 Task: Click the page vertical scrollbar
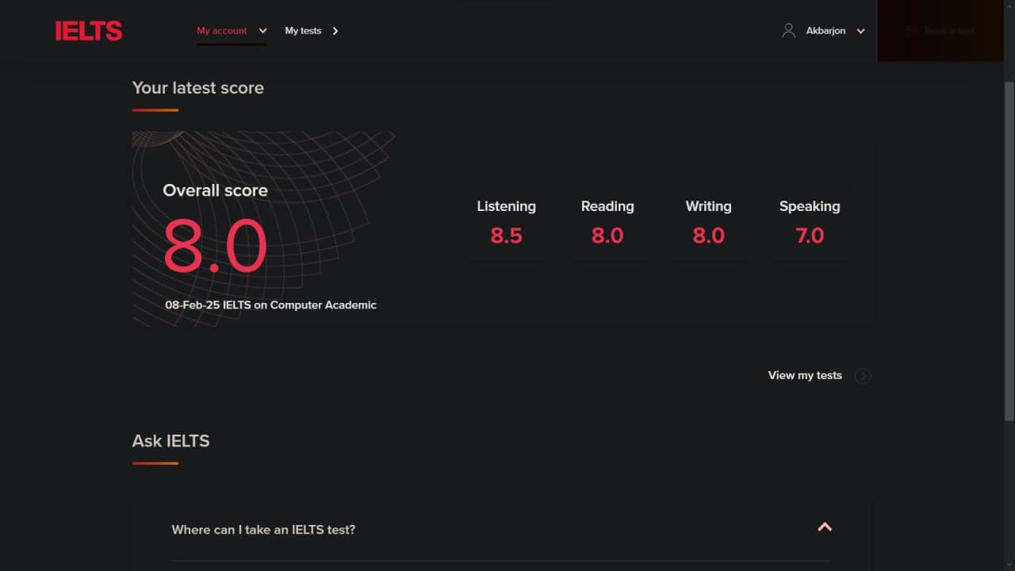point(1009,250)
